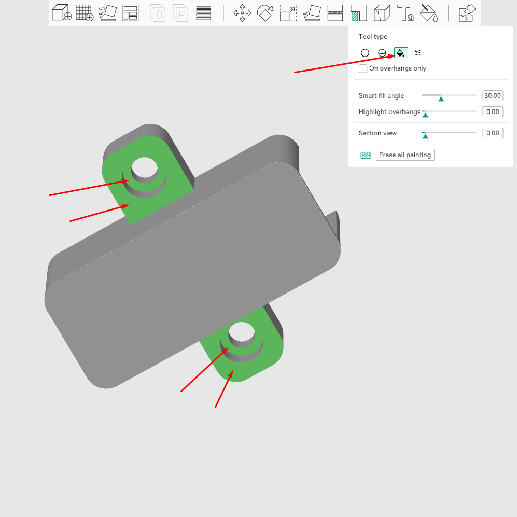Viewport: 517px width, 517px height.
Task: Click inside the Section view value field
Action: [x=492, y=133]
